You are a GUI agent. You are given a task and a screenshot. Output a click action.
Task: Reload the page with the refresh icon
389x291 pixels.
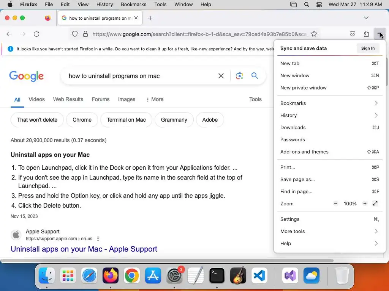tap(36, 34)
